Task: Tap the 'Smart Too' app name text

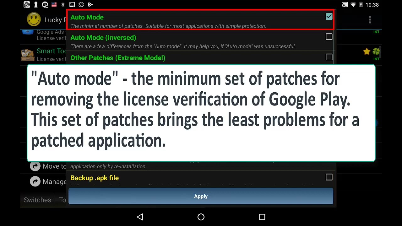Action: point(51,51)
